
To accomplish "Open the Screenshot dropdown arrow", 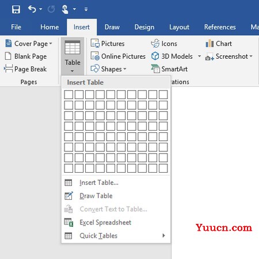I will (251, 56).
